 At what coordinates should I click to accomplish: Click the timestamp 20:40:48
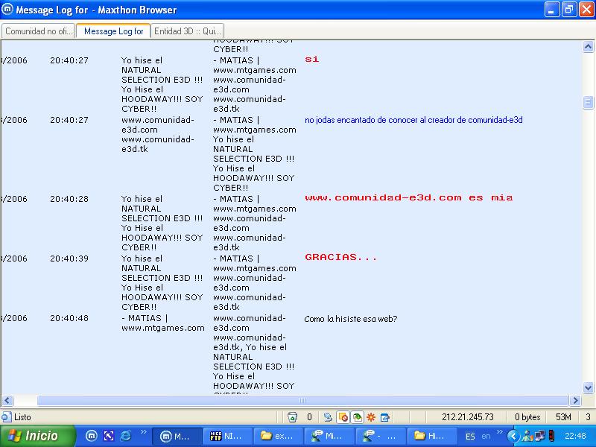tap(69, 318)
